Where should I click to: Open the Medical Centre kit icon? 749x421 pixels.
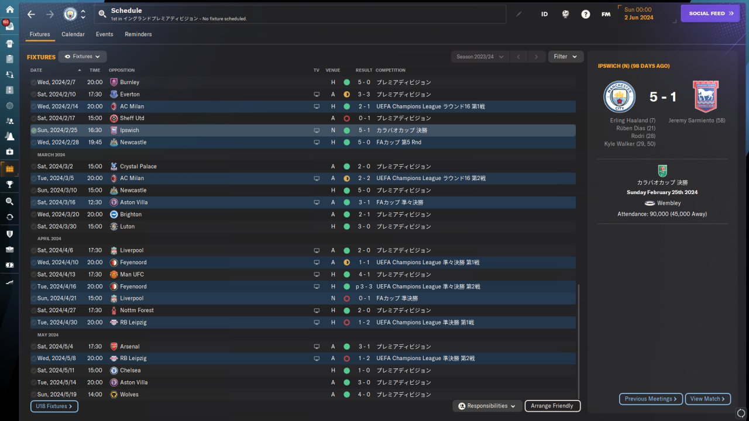9,152
